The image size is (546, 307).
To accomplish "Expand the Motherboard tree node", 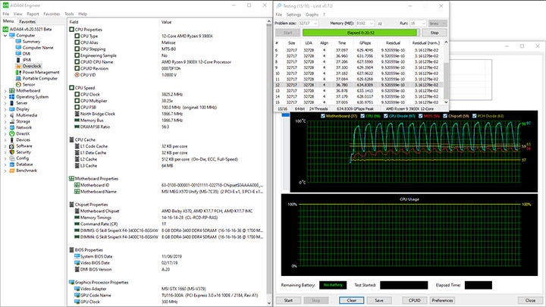I will pos(5,90).
